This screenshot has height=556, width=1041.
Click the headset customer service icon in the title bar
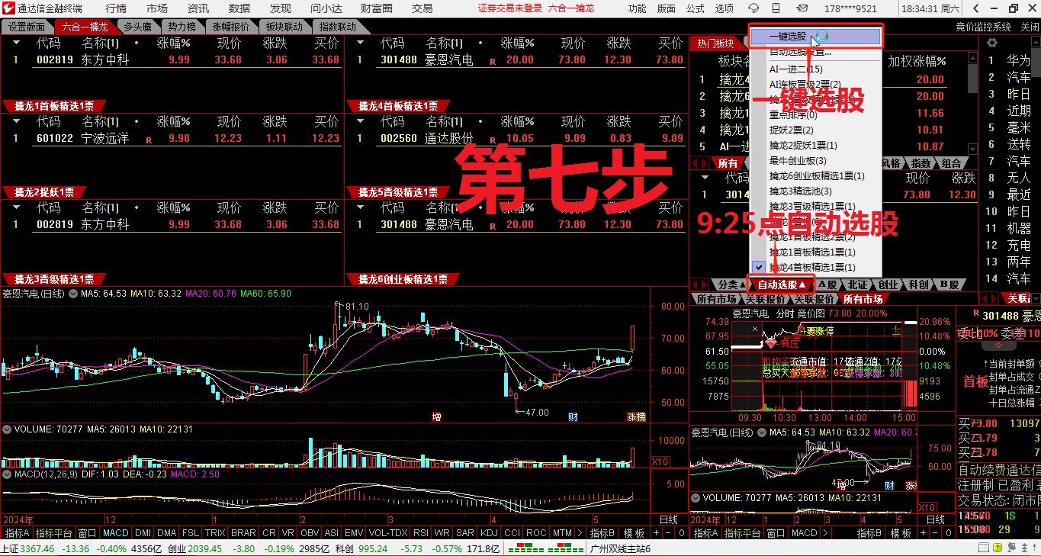753,8
